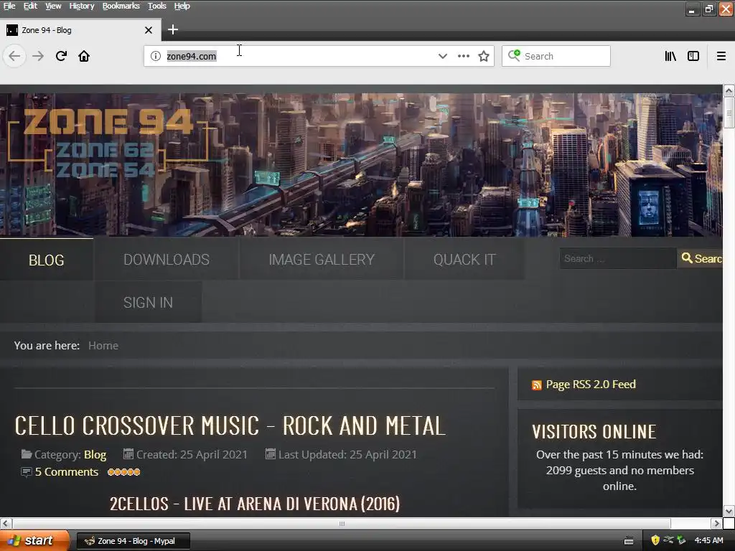
Task: Go to the DOWNLOADS section
Action: tap(167, 260)
